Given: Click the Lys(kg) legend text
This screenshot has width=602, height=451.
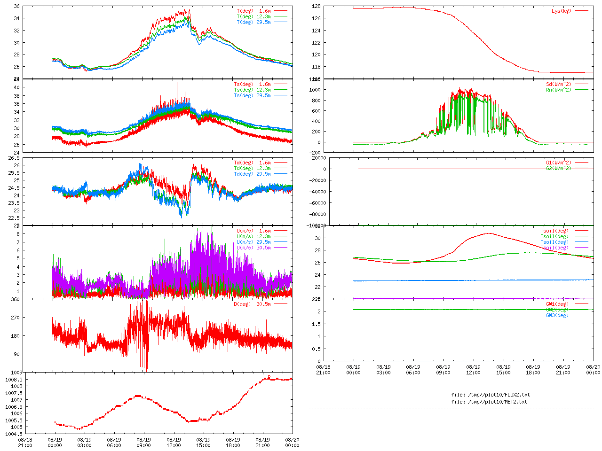Looking at the screenshot, I should pyautogui.click(x=562, y=11).
